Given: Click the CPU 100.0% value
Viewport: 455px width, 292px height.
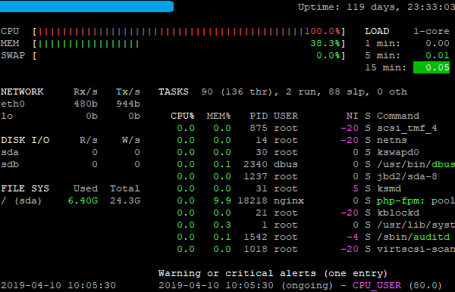Looking at the screenshot, I should pos(322,31).
